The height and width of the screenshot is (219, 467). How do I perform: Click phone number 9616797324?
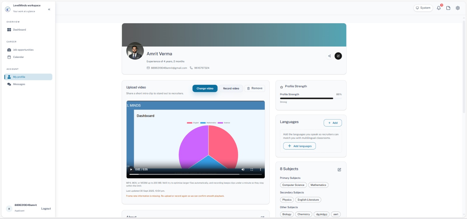pos(202,68)
